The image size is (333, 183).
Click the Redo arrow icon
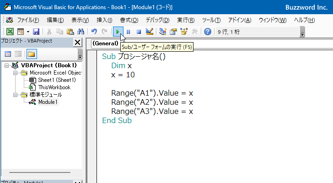104,32
